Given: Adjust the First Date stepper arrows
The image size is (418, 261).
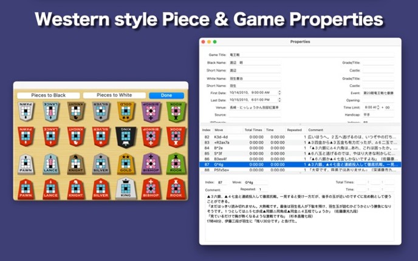Looking at the screenshot, I should click(x=279, y=92).
